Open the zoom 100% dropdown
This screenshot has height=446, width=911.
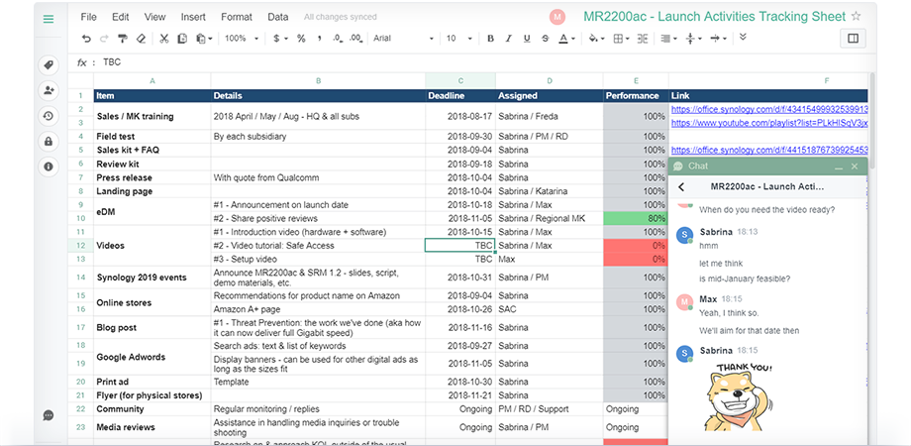click(x=241, y=39)
